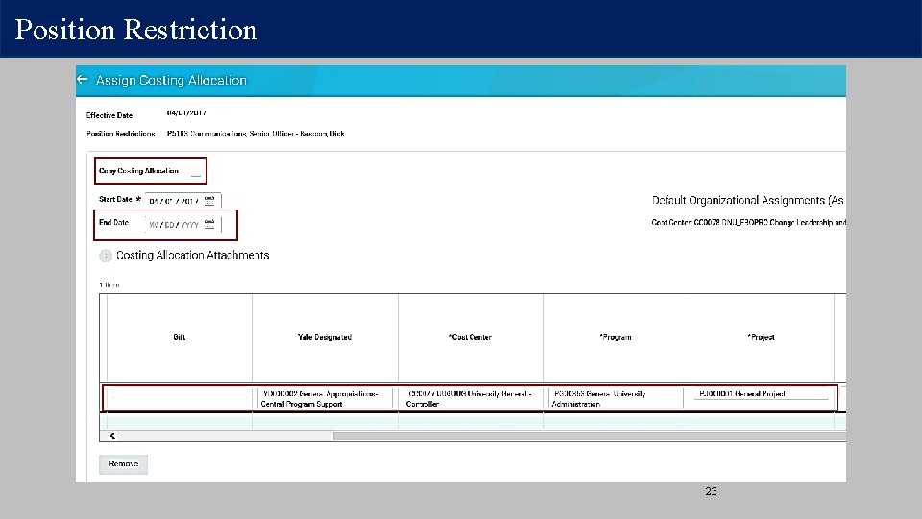Click the General University Administration cell
Viewport: 922px width, 519px height.
616,398
